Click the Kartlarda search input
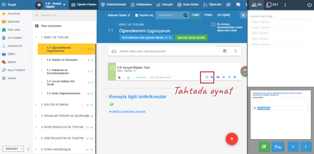314x154 pixels. [169, 15]
